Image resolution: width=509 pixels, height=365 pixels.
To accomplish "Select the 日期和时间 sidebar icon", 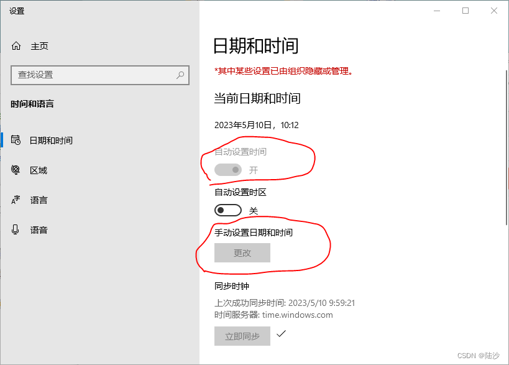I will point(15,140).
